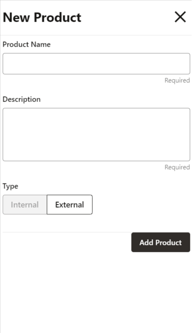Click inside the Product Name field
This screenshot has width=192, height=333.
point(96,64)
